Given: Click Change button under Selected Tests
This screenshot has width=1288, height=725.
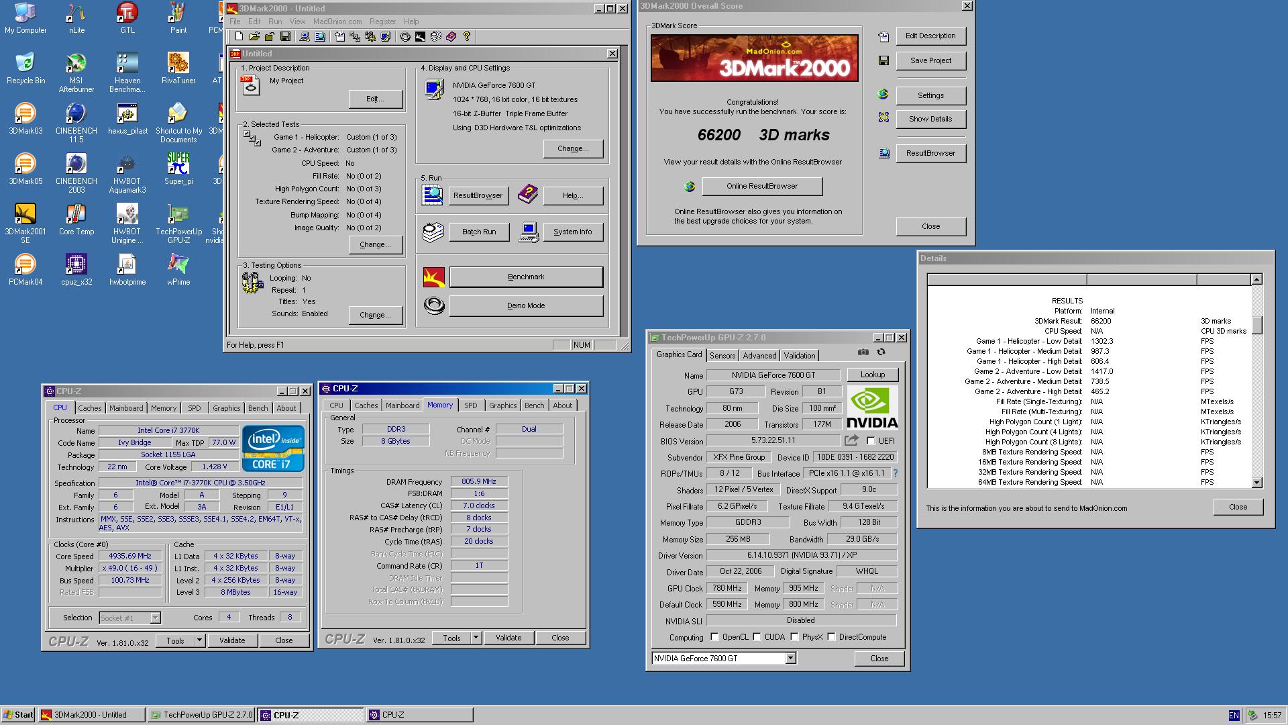Looking at the screenshot, I should coord(375,244).
